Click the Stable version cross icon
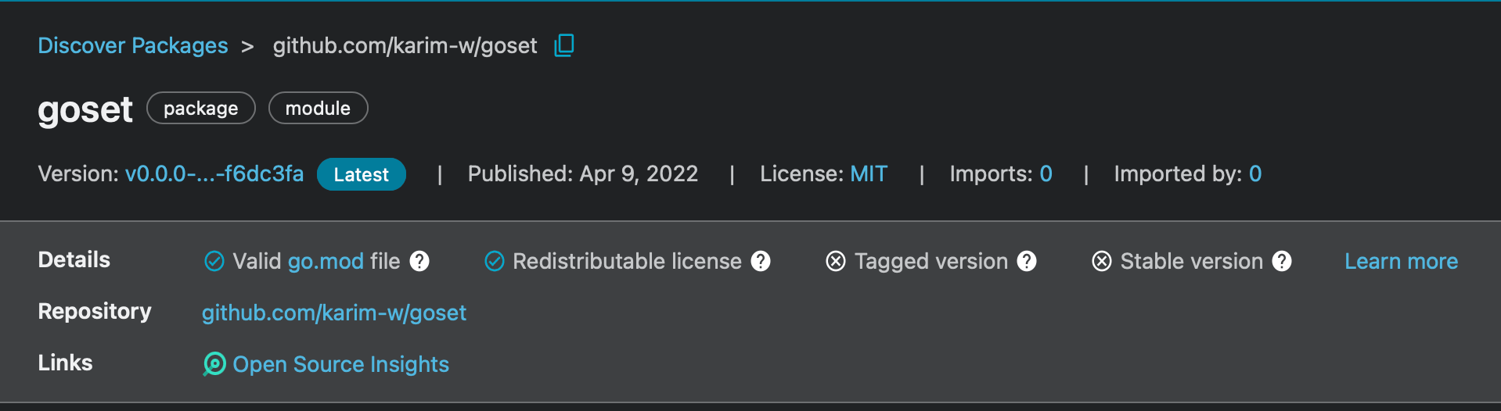Screen dimensions: 1501x411 1102,261
